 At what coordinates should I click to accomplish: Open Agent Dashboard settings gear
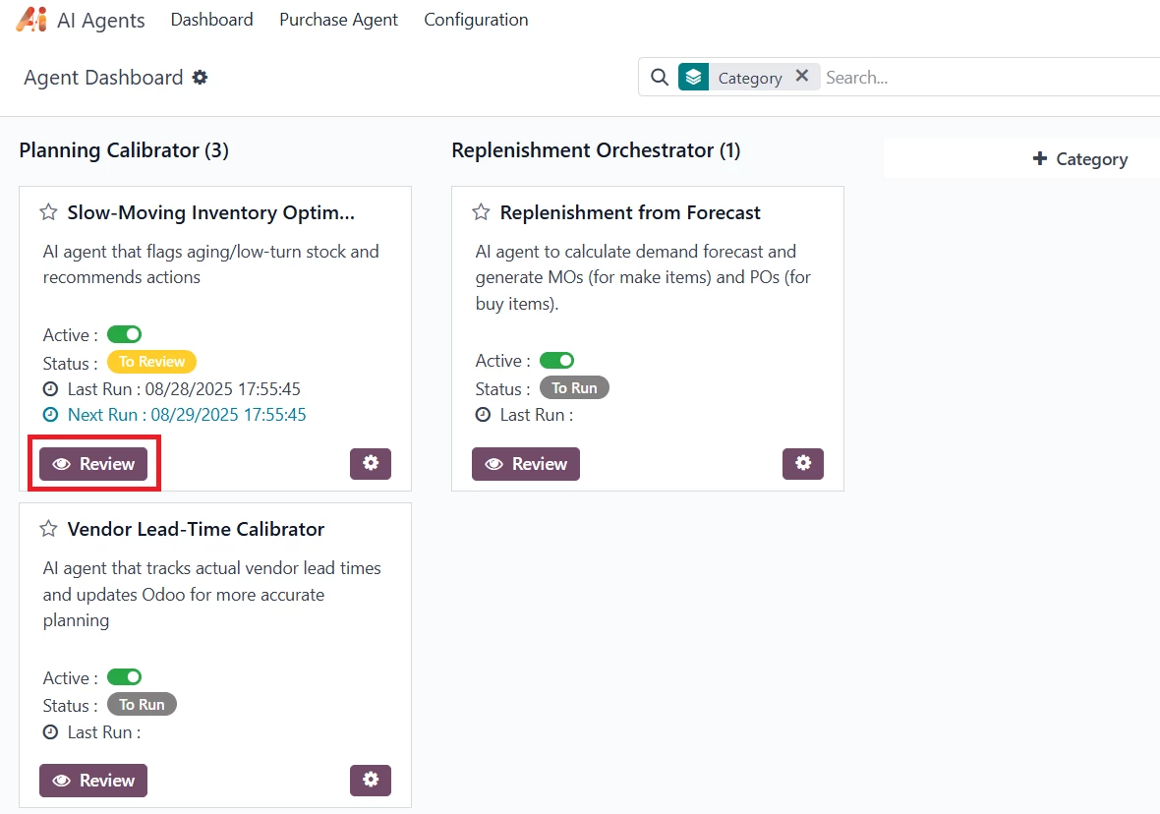click(200, 78)
